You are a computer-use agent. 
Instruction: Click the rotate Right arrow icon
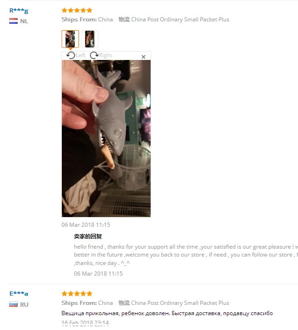coord(94,55)
